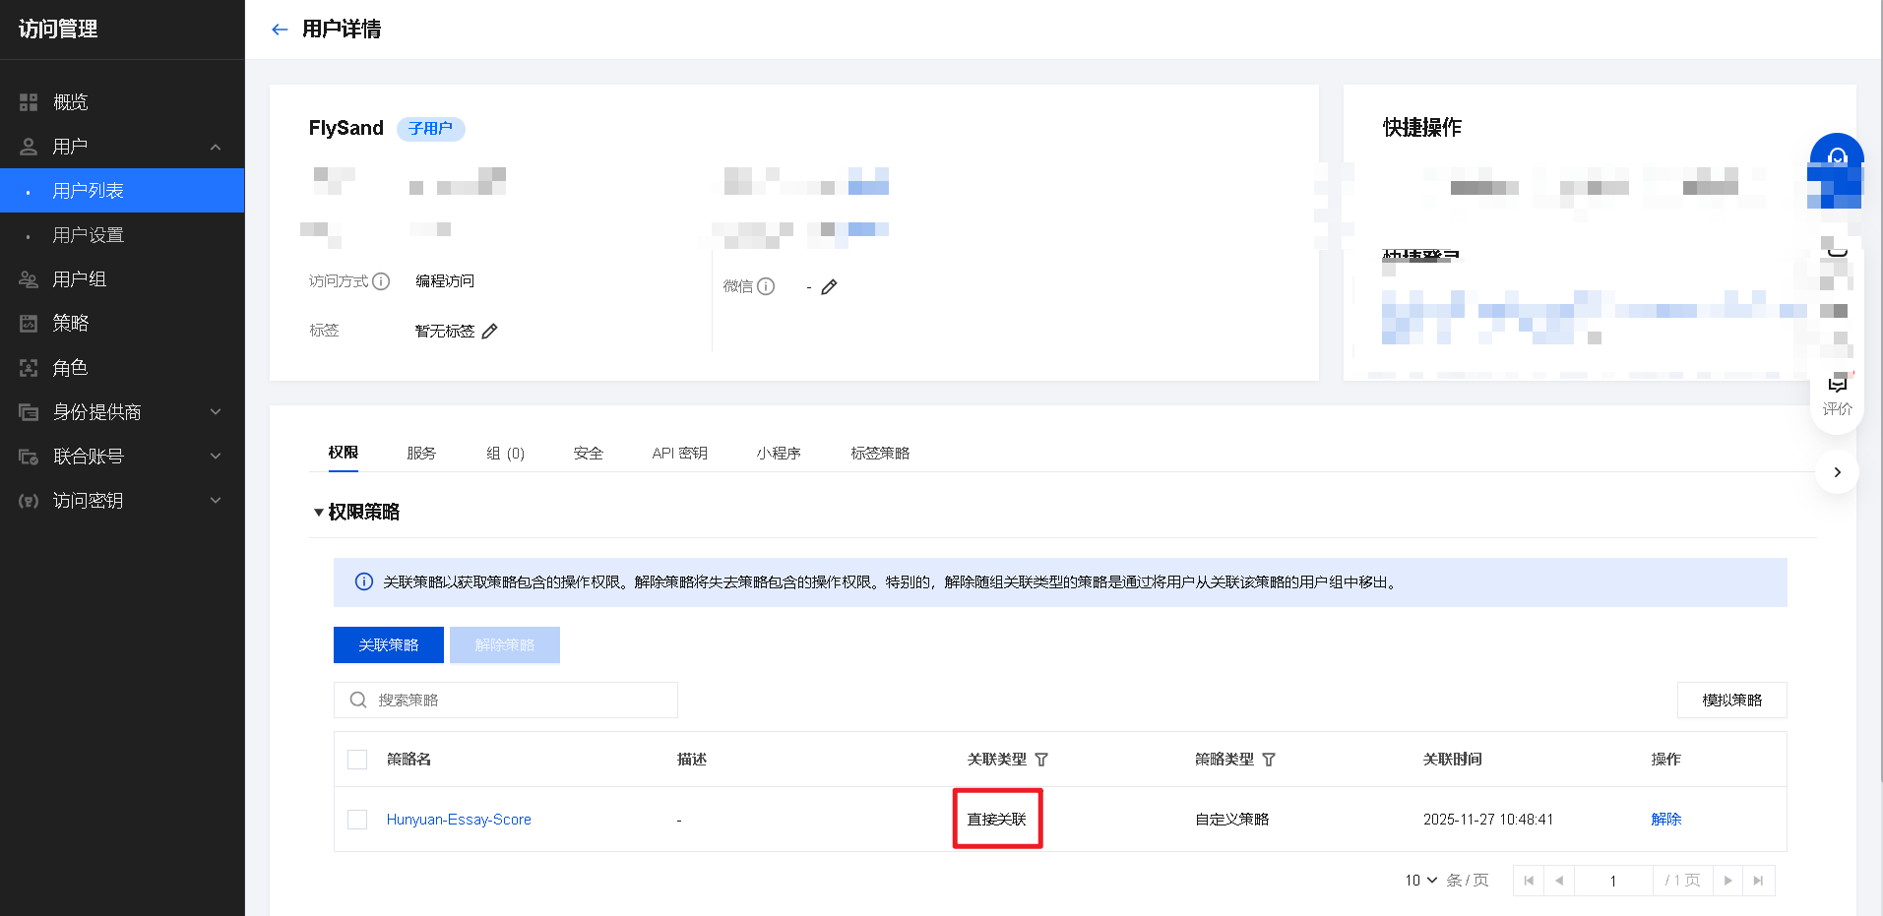Open the customer support headset icon
Screen dimensions: 1883x916
pos(1837,157)
